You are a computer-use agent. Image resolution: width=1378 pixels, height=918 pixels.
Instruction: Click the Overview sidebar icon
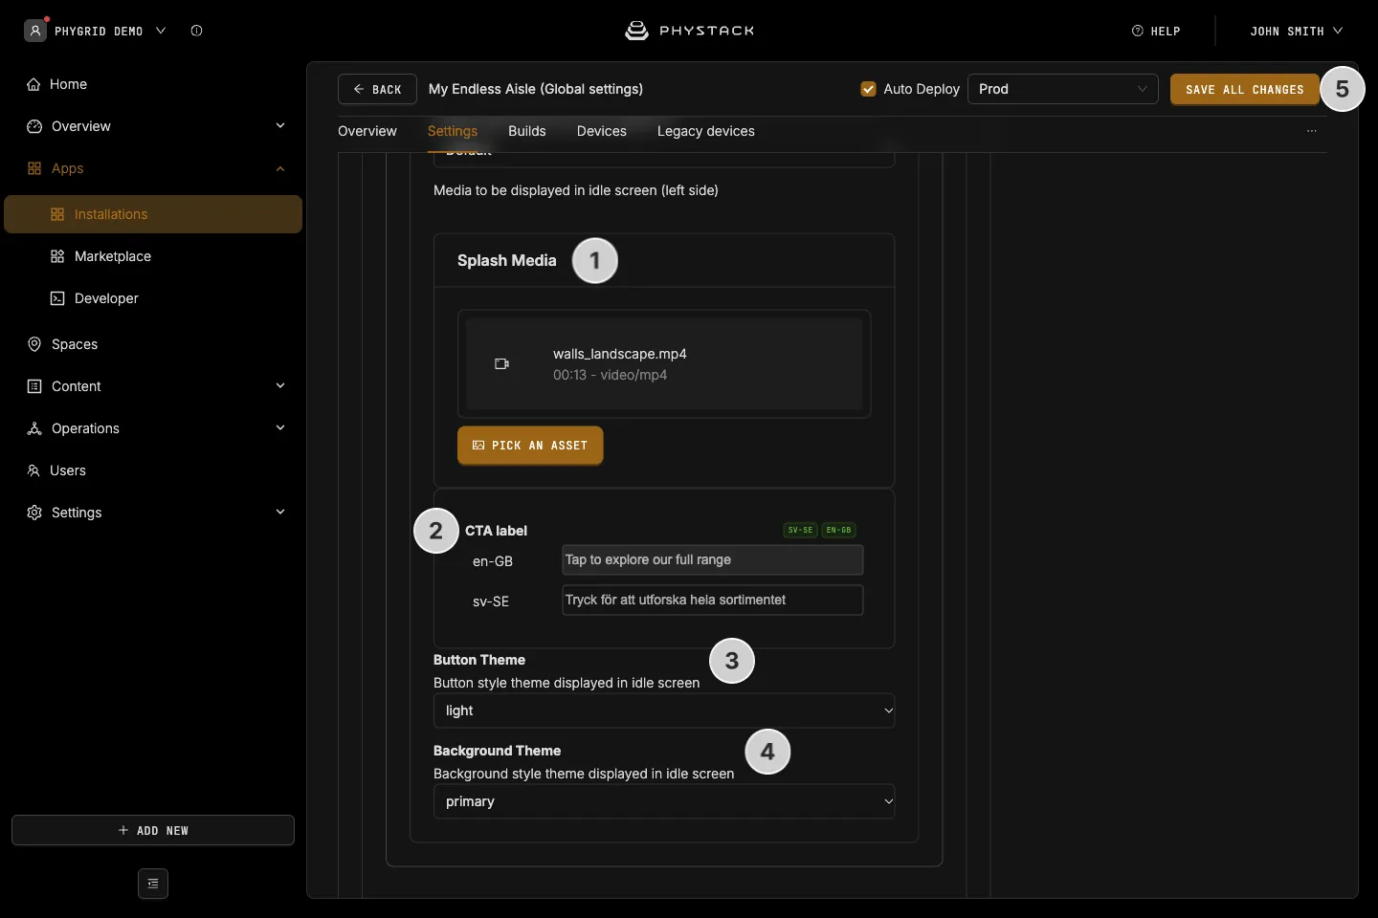[34, 126]
